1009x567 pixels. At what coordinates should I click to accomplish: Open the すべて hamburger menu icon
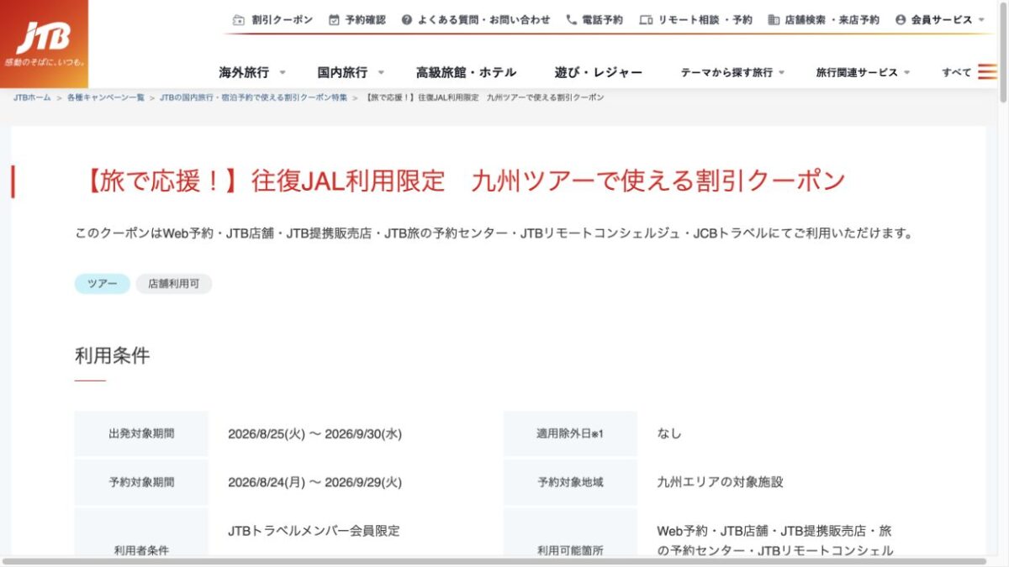(x=987, y=72)
